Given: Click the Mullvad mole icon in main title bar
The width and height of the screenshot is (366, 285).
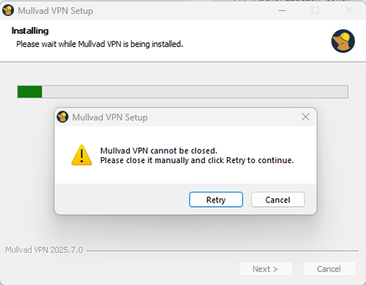Looking at the screenshot, I should tap(8, 10).
